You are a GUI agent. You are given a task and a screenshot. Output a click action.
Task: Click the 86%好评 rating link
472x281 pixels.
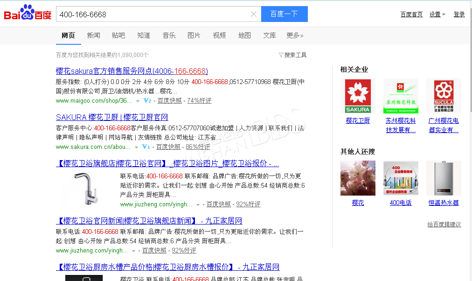pyautogui.click(x=198, y=147)
